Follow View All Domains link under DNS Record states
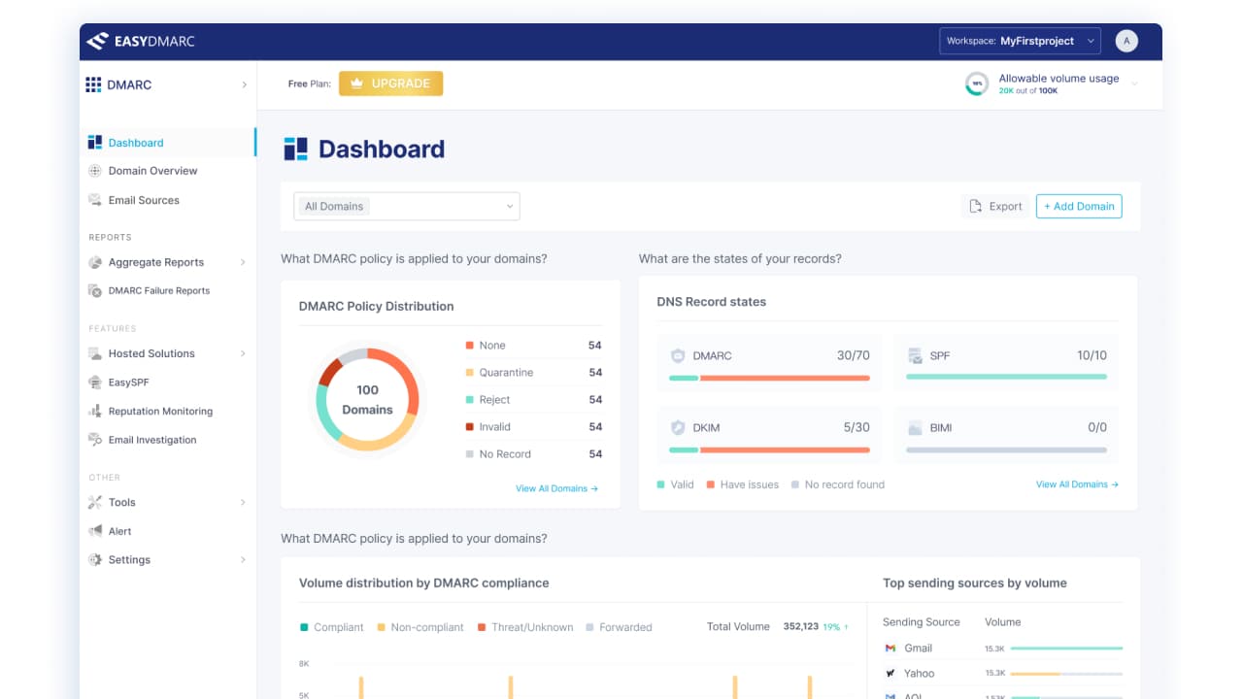 1077,484
